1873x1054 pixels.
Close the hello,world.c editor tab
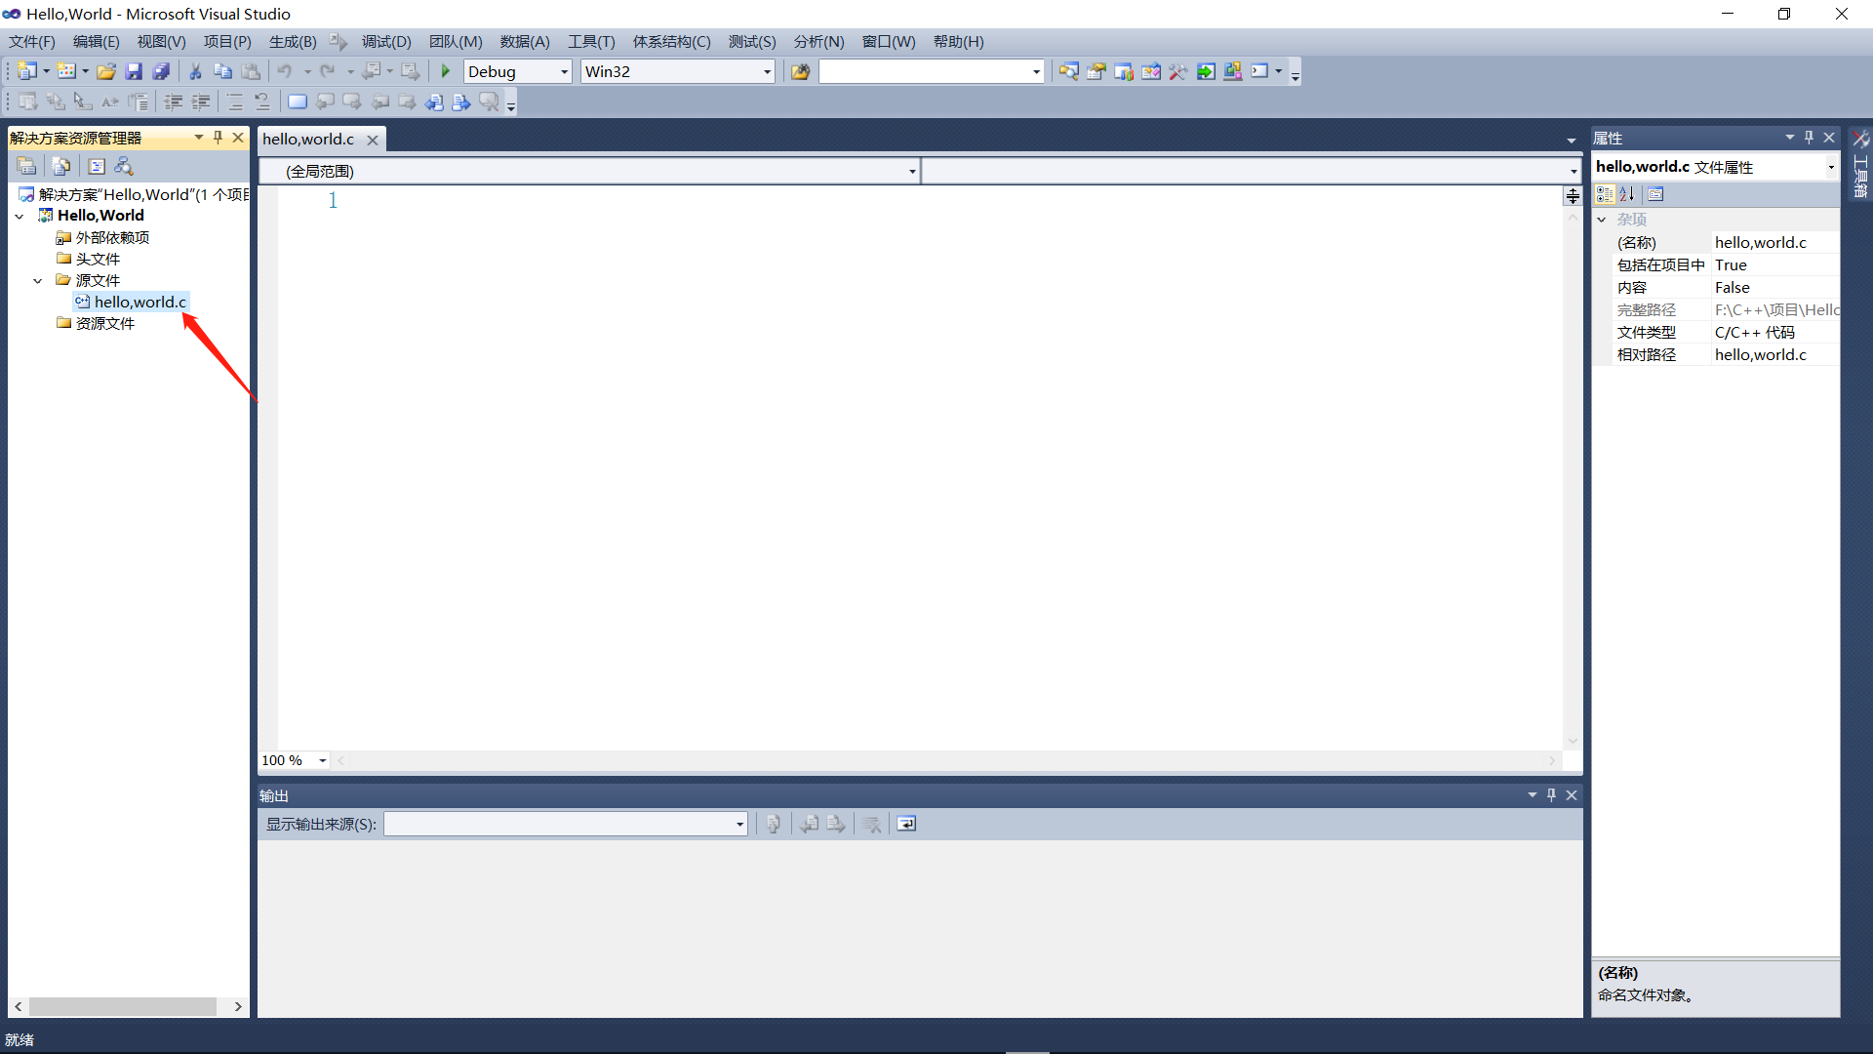click(372, 140)
